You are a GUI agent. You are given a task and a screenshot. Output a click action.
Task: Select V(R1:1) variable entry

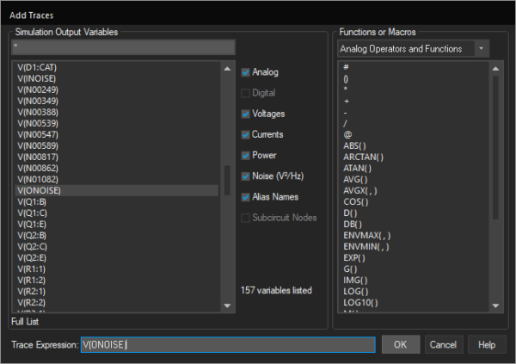click(x=33, y=268)
